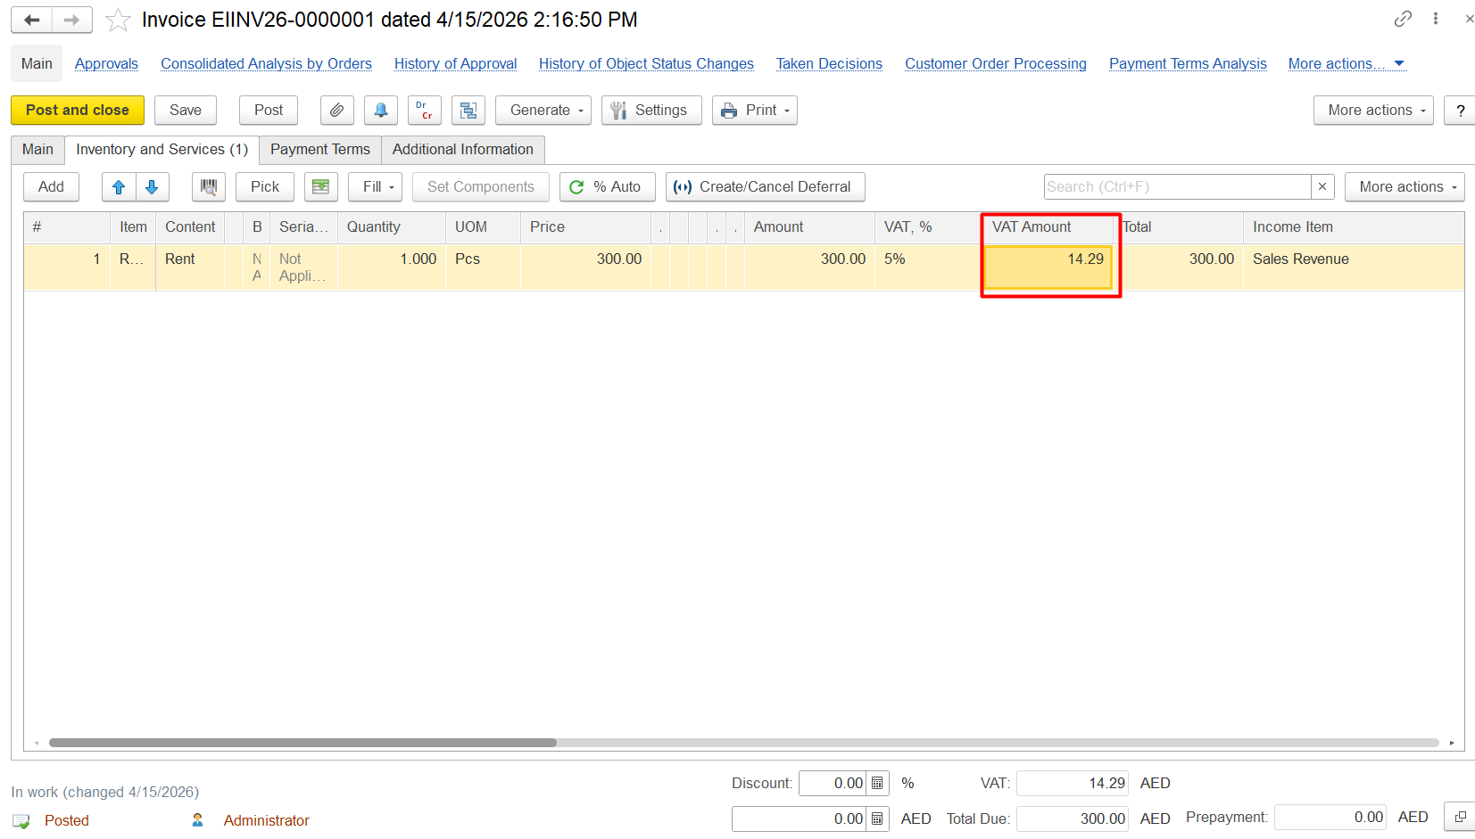The image size is (1475, 839).
Task: Click the paperclip attachments icon
Action: [336, 111]
